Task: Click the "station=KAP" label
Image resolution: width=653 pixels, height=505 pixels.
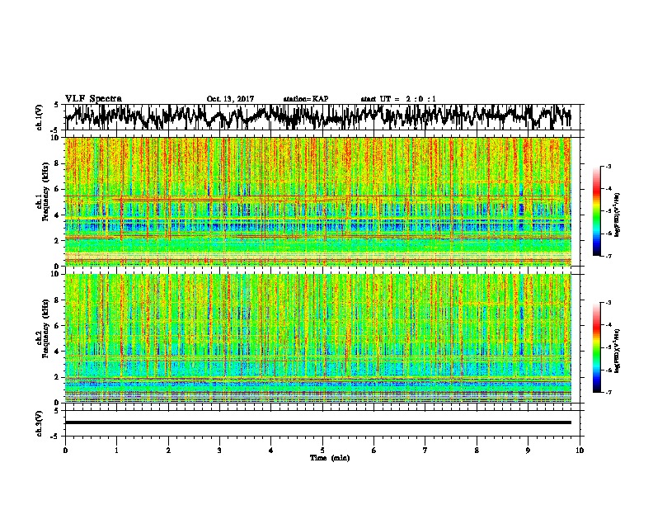Action: point(306,99)
